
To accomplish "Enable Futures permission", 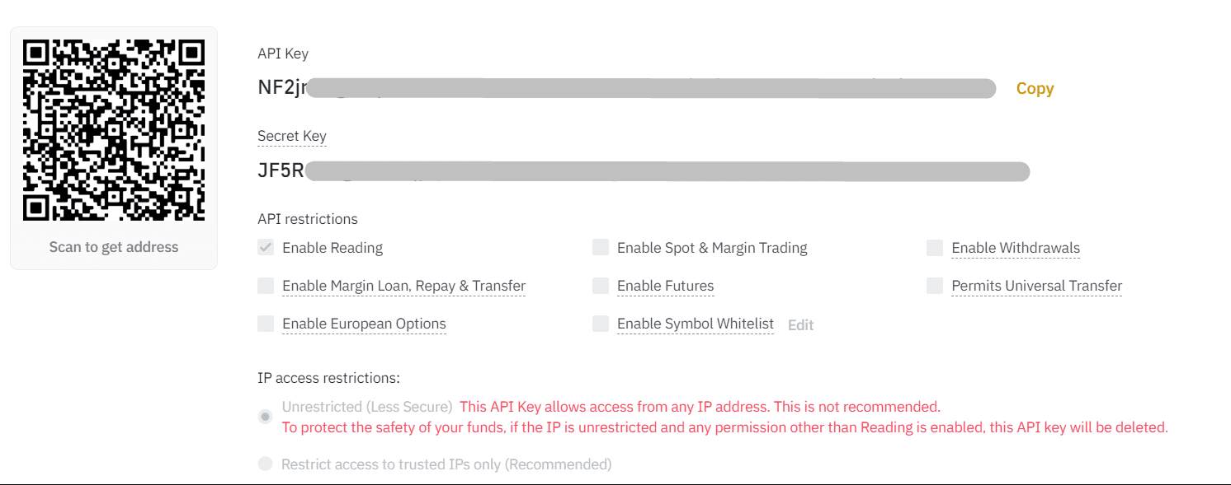I will point(600,286).
